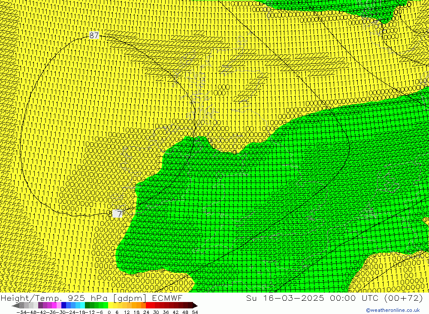Screen dimensions: 429x314
Task: Click the darkest green color scale segment
Action: point(87,305)
